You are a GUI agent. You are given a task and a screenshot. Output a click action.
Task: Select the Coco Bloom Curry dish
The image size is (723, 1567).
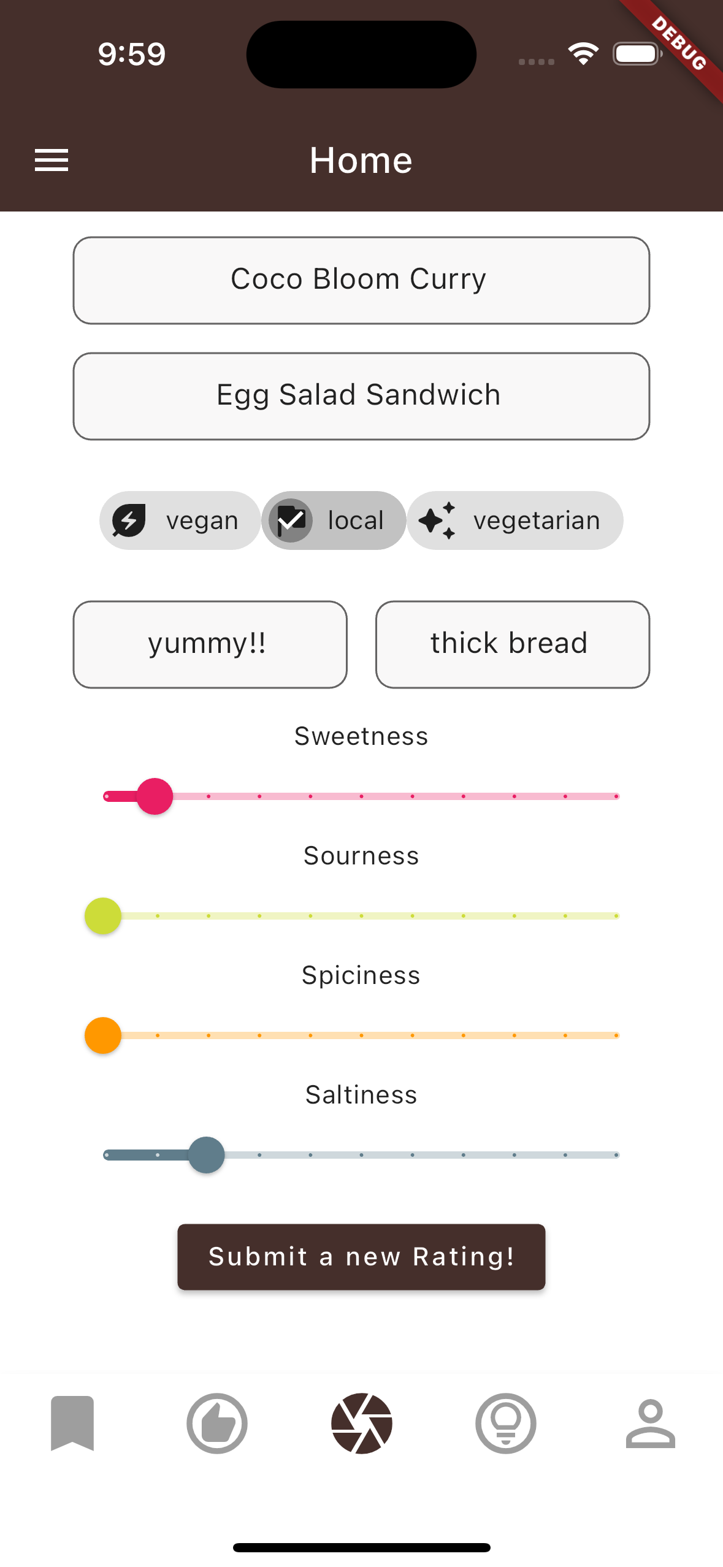pyautogui.click(x=361, y=280)
